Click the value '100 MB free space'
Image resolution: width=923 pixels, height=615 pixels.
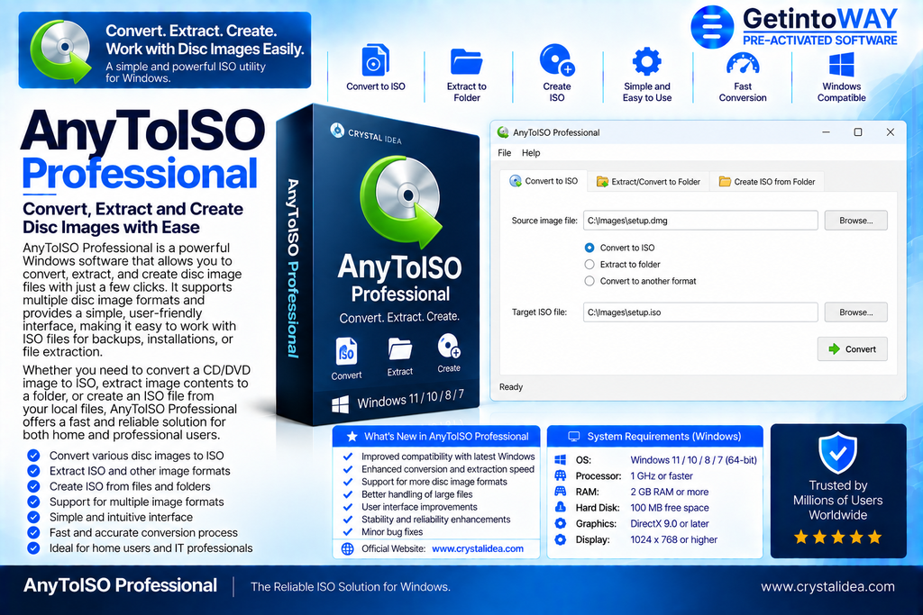click(670, 508)
